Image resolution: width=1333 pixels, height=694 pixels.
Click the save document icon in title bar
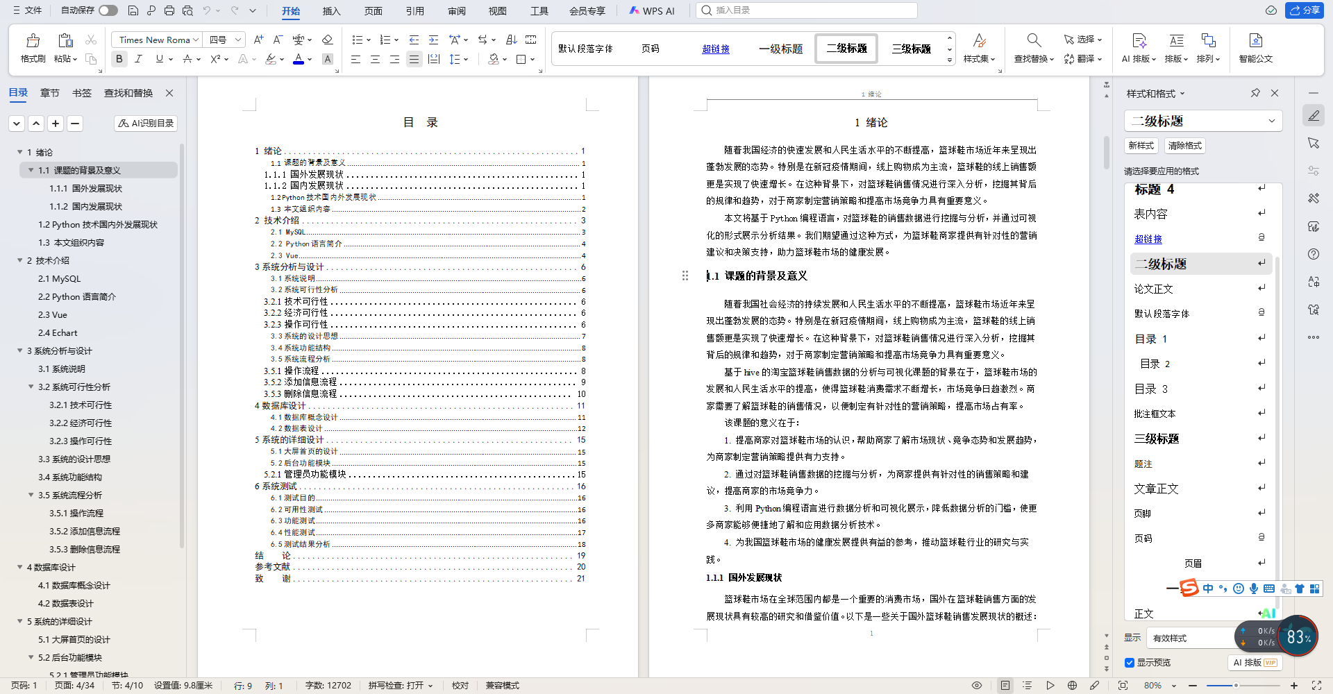pyautogui.click(x=133, y=10)
